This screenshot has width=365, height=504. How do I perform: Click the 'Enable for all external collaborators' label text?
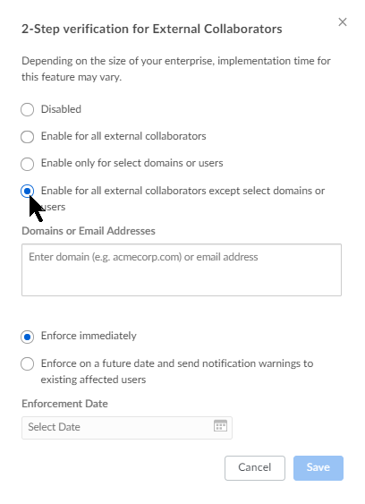[x=123, y=136]
